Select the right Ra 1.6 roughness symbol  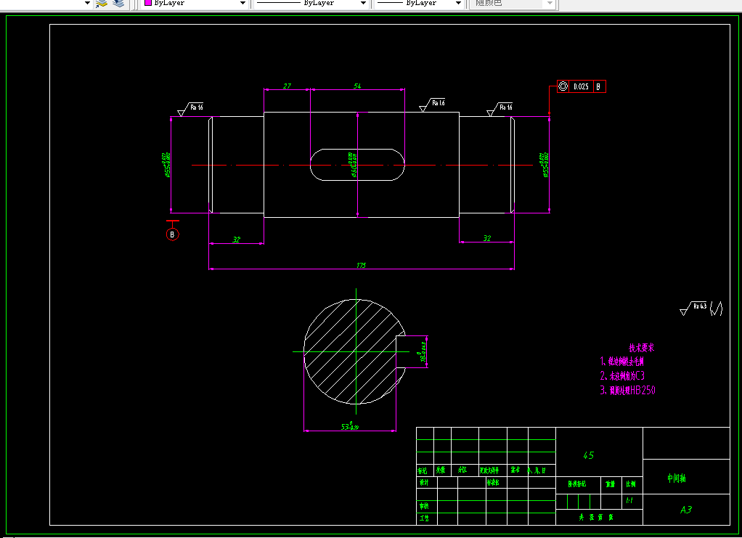(500, 110)
